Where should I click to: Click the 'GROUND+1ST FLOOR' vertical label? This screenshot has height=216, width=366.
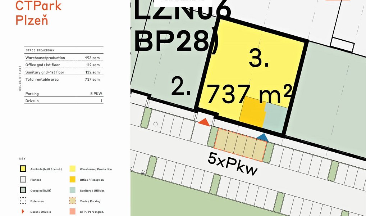(20, 78)
